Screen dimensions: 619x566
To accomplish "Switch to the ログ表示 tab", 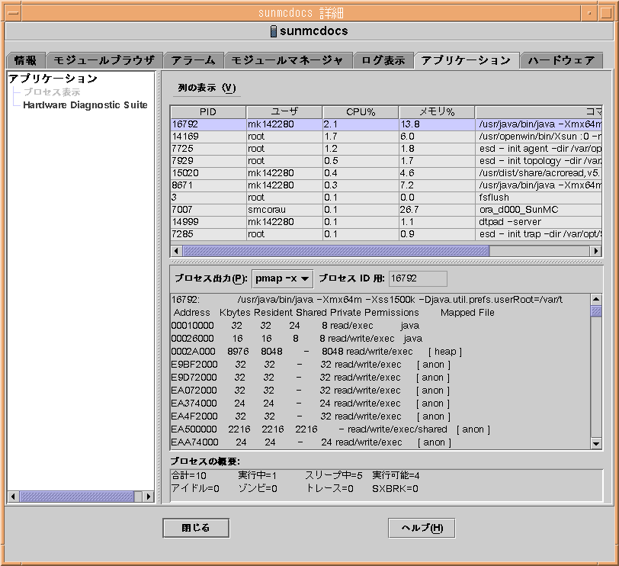I will (x=383, y=60).
